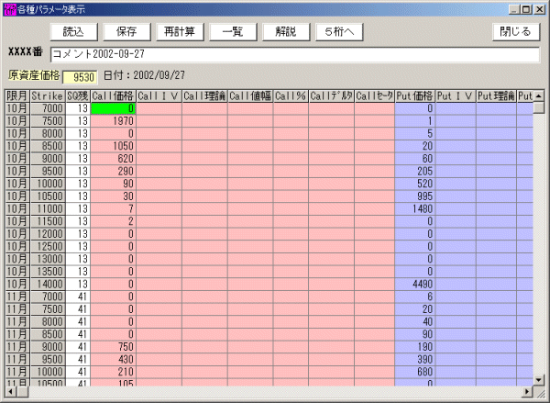Open the 解説 explanation button
This screenshot has width=550, height=403.
[x=286, y=32]
